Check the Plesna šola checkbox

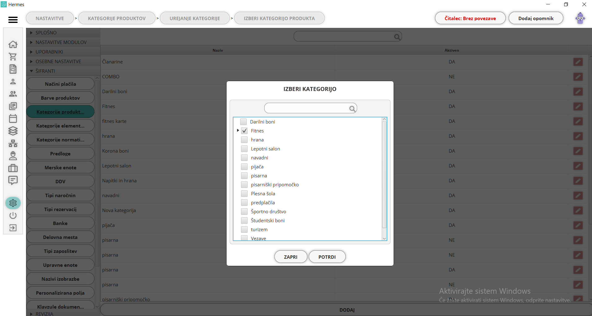point(244,193)
